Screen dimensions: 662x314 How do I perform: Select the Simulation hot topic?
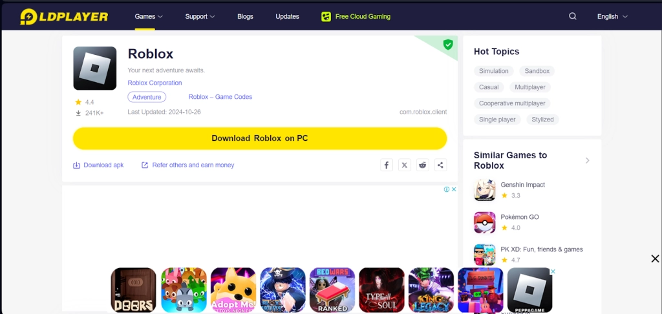[493, 71]
